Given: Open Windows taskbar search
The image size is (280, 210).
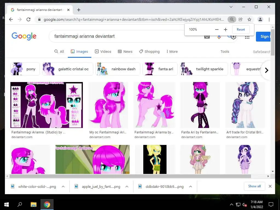Looking at the screenshot, I should point(20,205).
